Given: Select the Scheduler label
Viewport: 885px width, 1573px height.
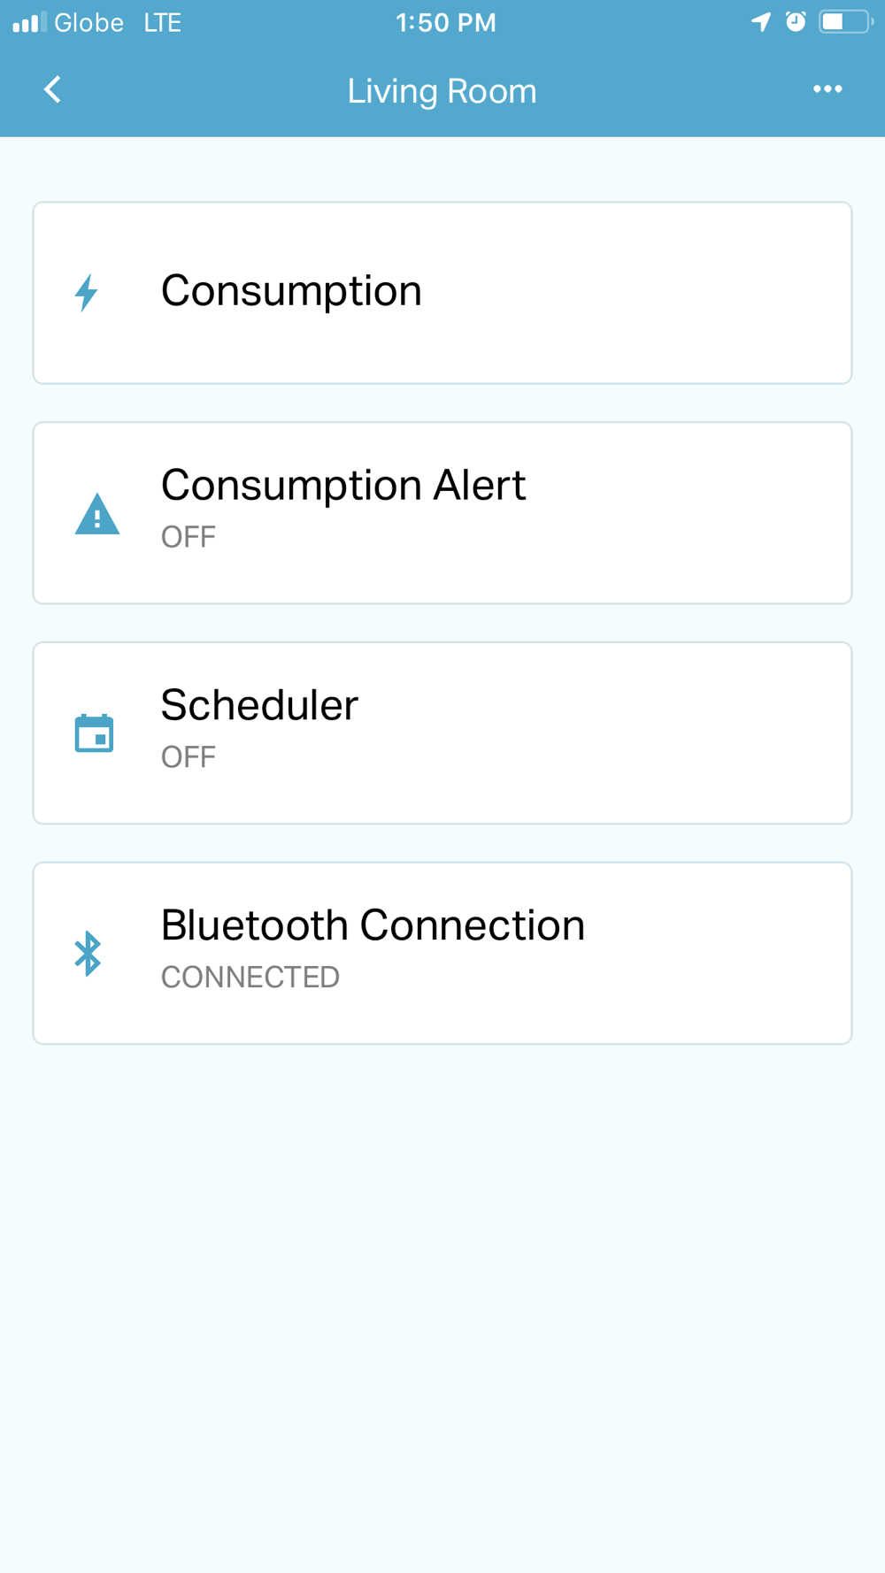Looking at the screenshot, I should (x=259, y=706).
